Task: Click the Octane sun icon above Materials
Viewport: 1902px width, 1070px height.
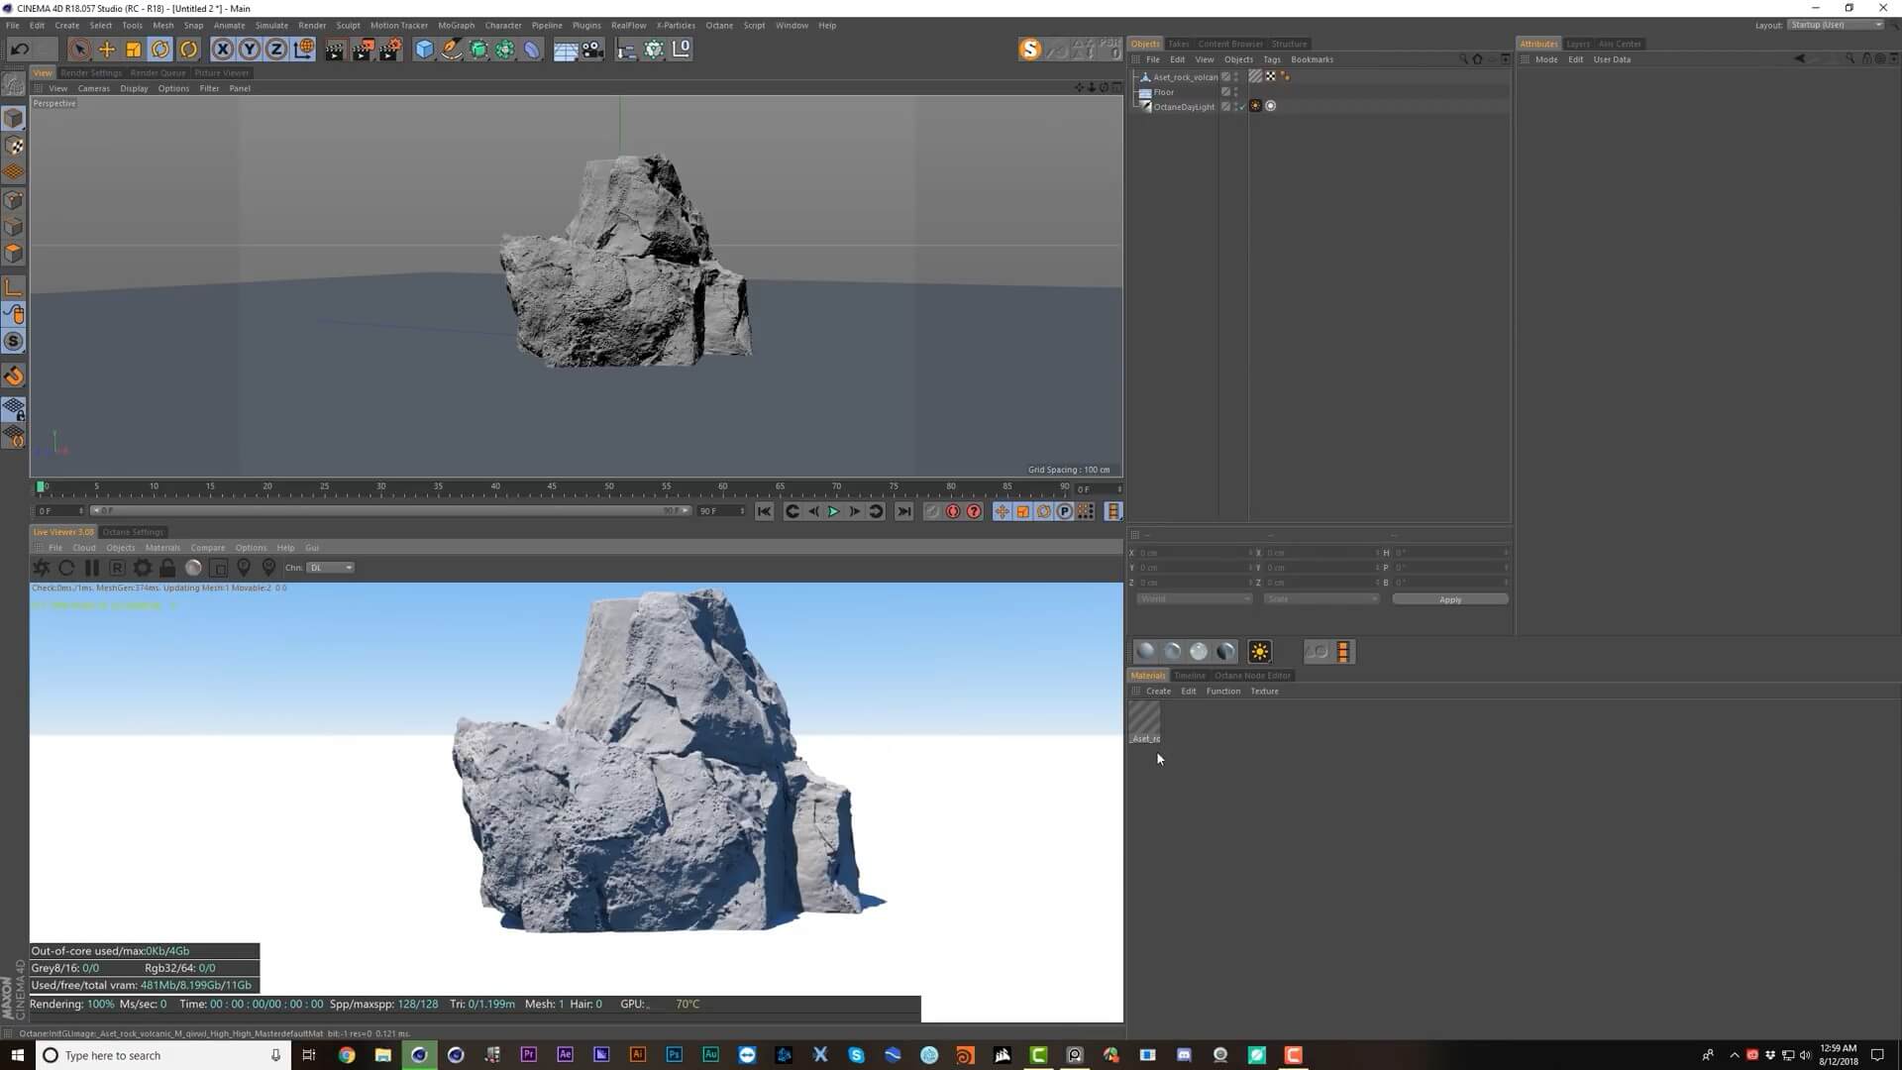Action: (x=1259, y=652)
